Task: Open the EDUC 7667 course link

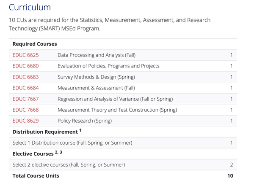Action: tap(25, 99)
